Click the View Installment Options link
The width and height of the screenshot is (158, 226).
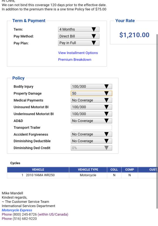coord(78,53)
